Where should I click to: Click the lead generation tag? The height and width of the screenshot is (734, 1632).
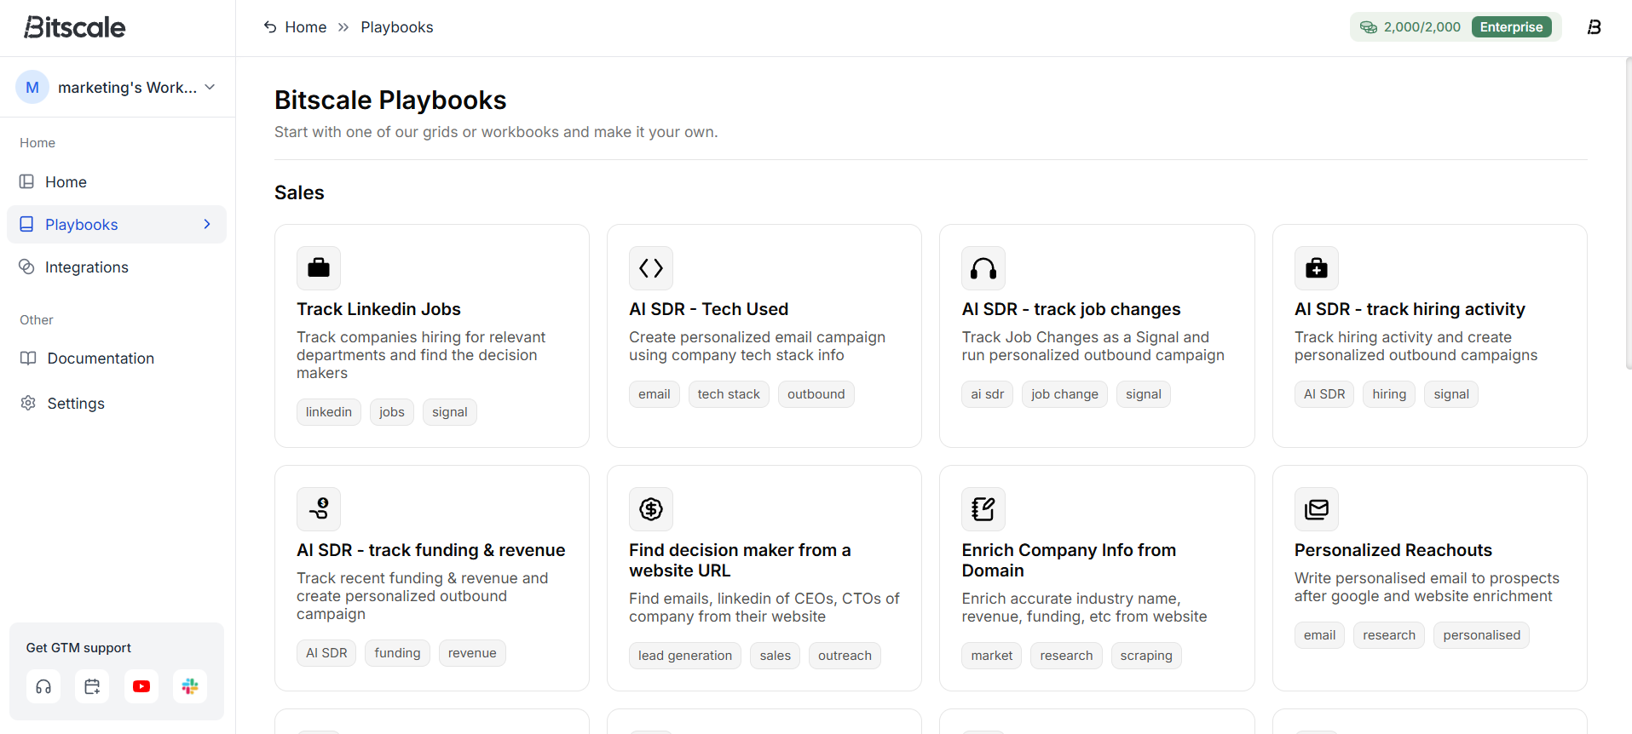click(x=685, y=656)
